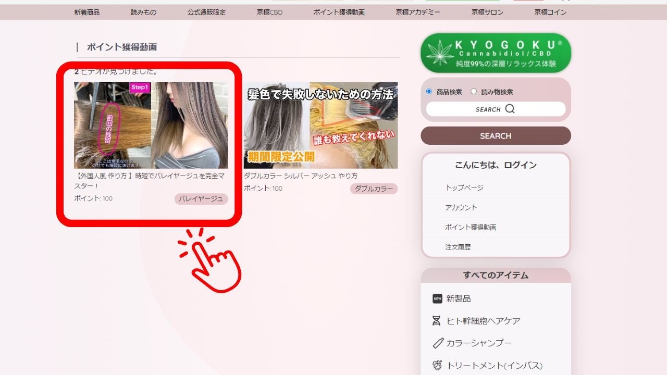Click the ダブルカラー tag pill

(x=374, y=189)
